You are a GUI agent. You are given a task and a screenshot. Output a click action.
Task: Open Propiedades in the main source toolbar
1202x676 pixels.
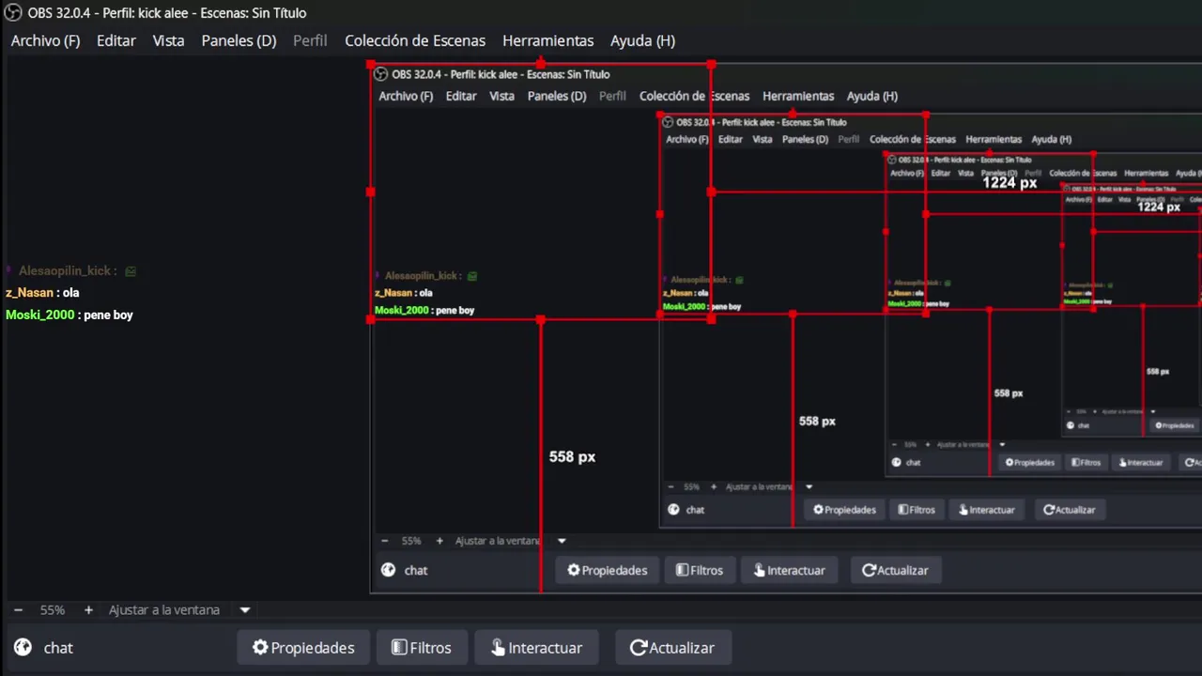(x=303, y=648)
